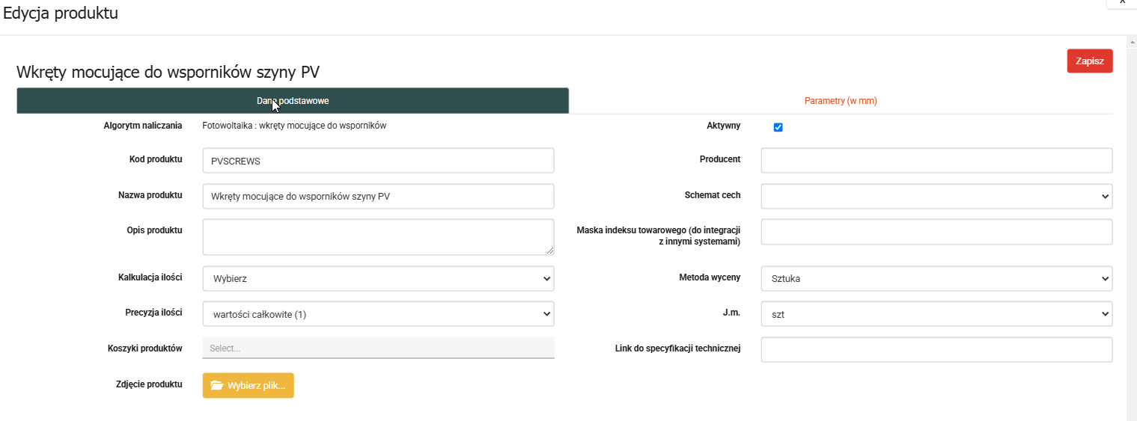Open the Parametry (w mm) tab
This screenshot has width=1137, height=421.
tap(840, 101)
